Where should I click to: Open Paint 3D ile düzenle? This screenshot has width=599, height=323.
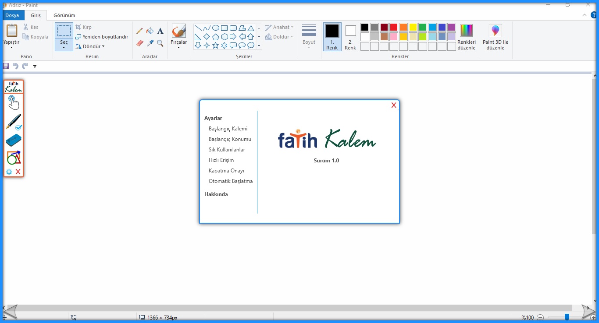496,37
